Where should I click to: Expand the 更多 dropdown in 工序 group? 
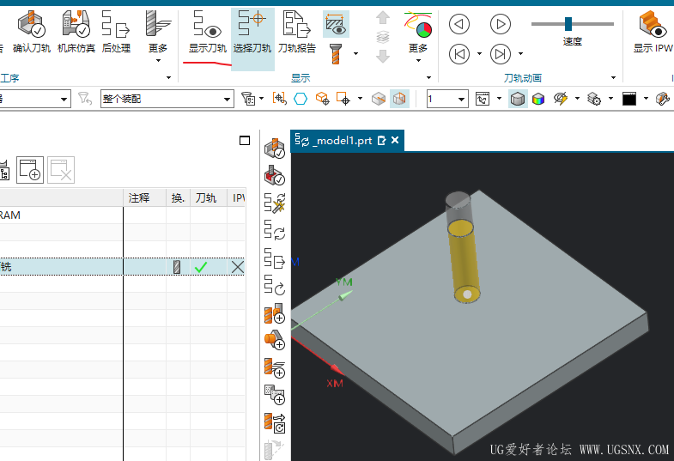click(x=158, y=39)
